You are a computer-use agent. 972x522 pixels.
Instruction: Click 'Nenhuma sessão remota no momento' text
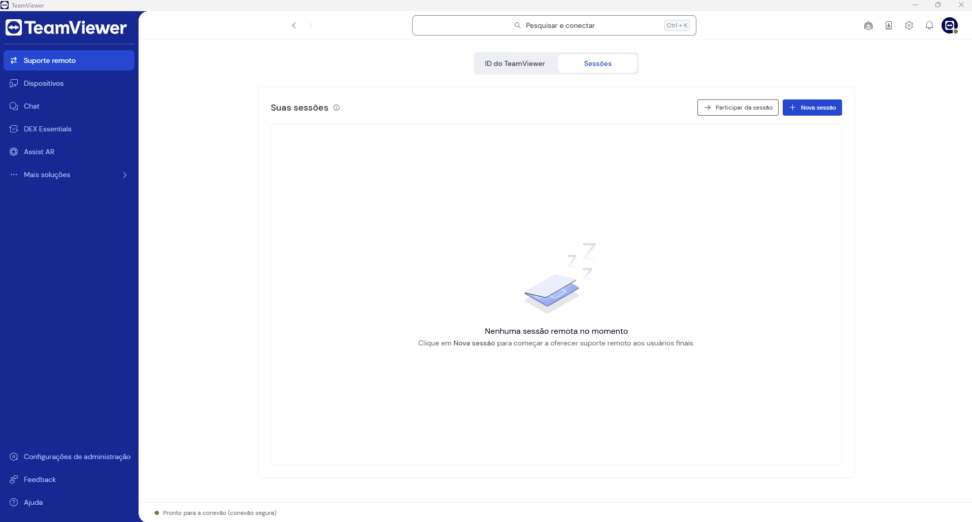pos(556,331)
